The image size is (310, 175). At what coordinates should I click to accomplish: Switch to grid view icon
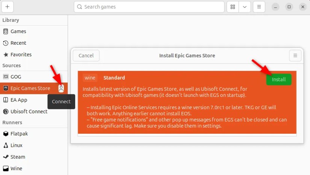[233, 7]
